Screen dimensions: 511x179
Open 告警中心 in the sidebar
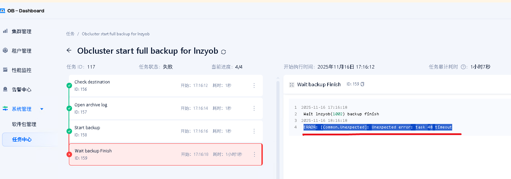[x=22, y=90]
